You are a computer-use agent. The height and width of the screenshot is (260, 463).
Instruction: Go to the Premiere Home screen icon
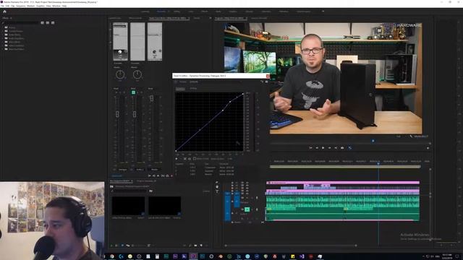click(x=4, y=12)
